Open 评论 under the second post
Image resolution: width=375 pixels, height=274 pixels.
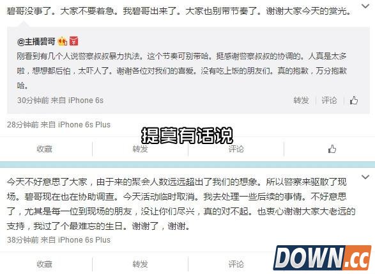pyautogui.click(x=236, y=264)
